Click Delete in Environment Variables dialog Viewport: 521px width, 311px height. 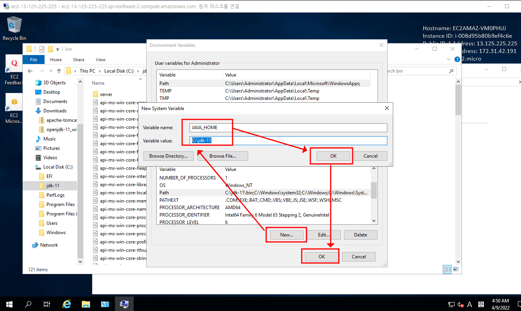point(361,235)
